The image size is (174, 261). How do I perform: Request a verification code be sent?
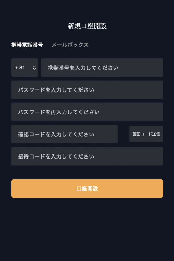pyautogui.click(x=146, y=134)
